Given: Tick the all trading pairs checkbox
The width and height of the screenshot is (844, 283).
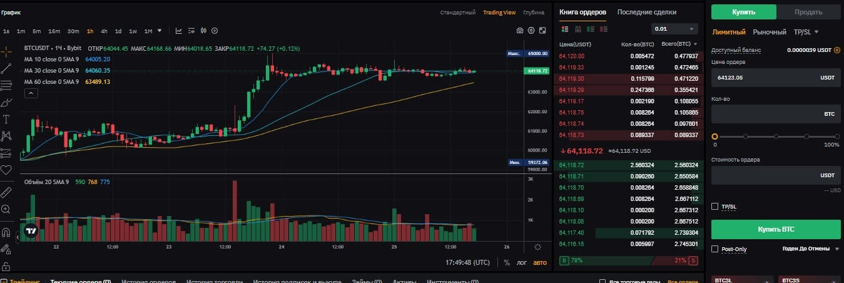Looking at the screenshot, I should [602, 282].
